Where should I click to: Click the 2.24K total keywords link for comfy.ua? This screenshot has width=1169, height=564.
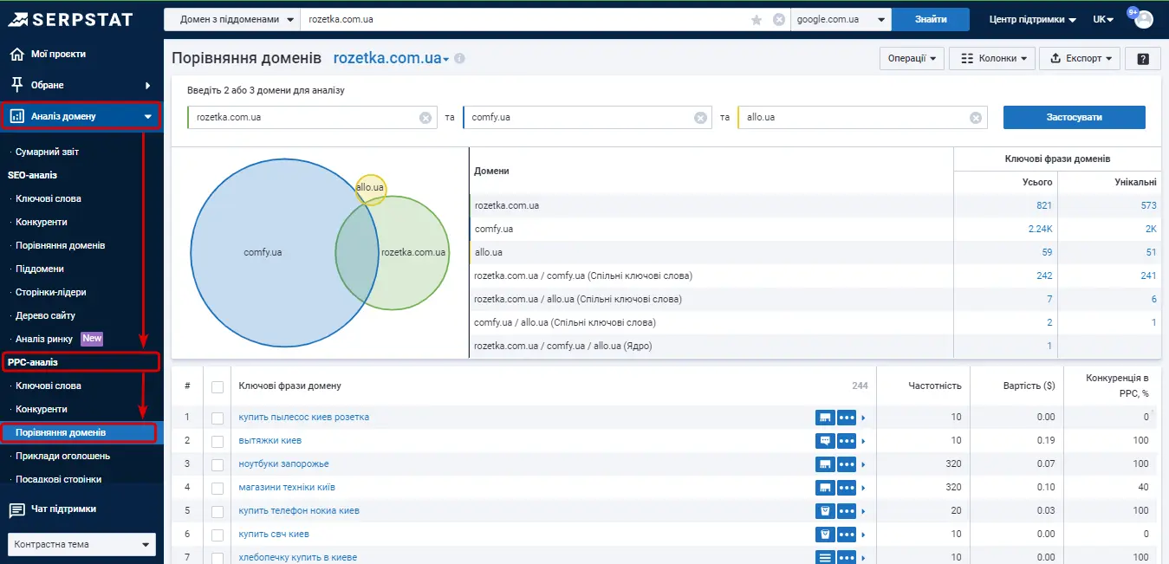(x=1040, y=229)
